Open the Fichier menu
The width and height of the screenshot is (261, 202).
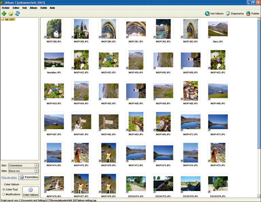(6, 8)
